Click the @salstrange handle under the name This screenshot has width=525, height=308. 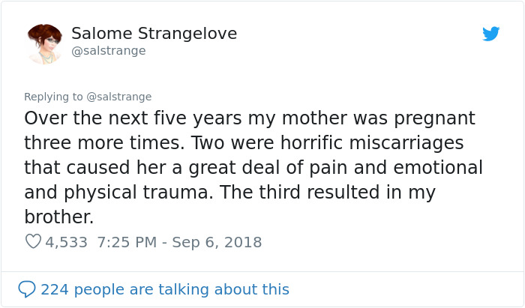108,51
